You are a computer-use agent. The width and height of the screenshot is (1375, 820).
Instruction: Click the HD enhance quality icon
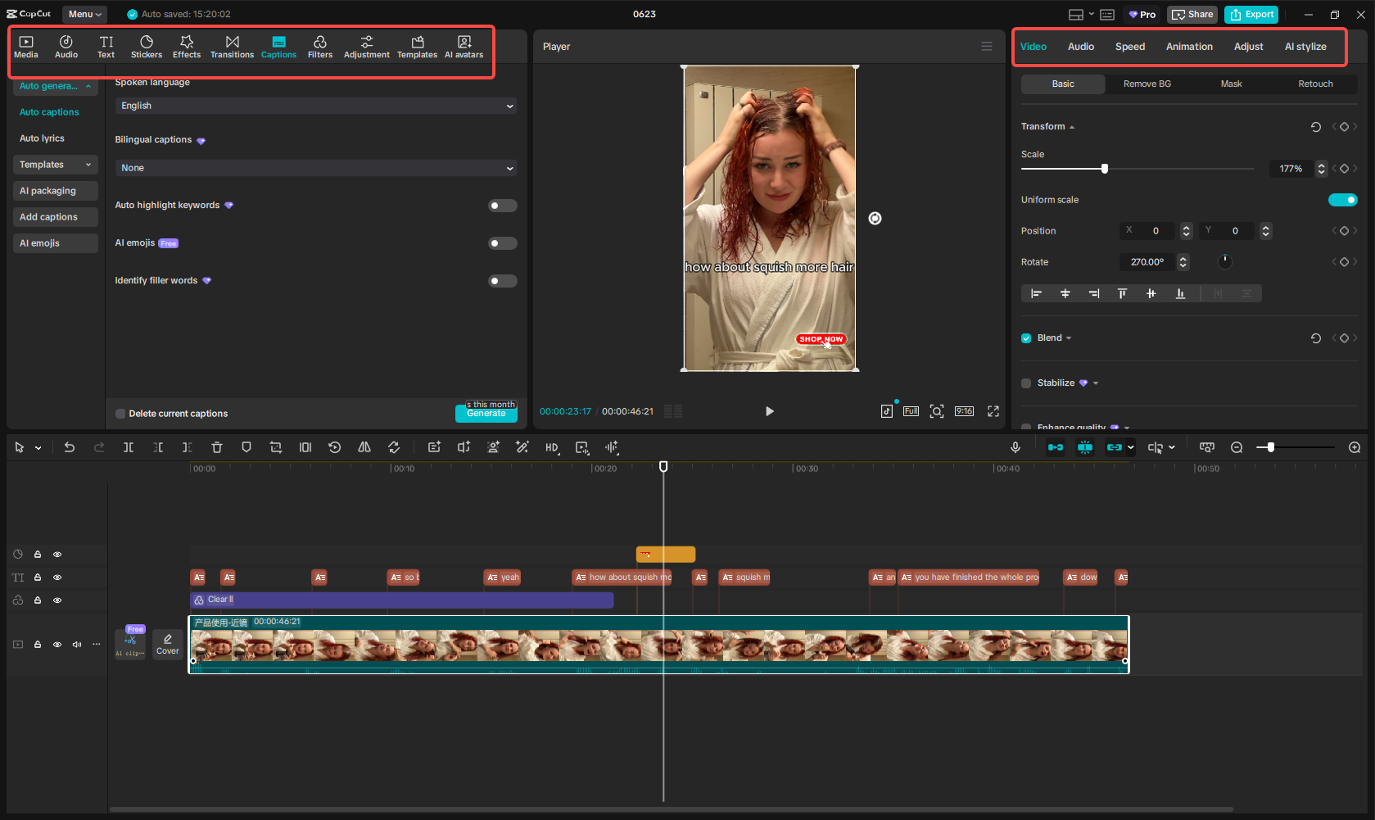click(552, 447)
